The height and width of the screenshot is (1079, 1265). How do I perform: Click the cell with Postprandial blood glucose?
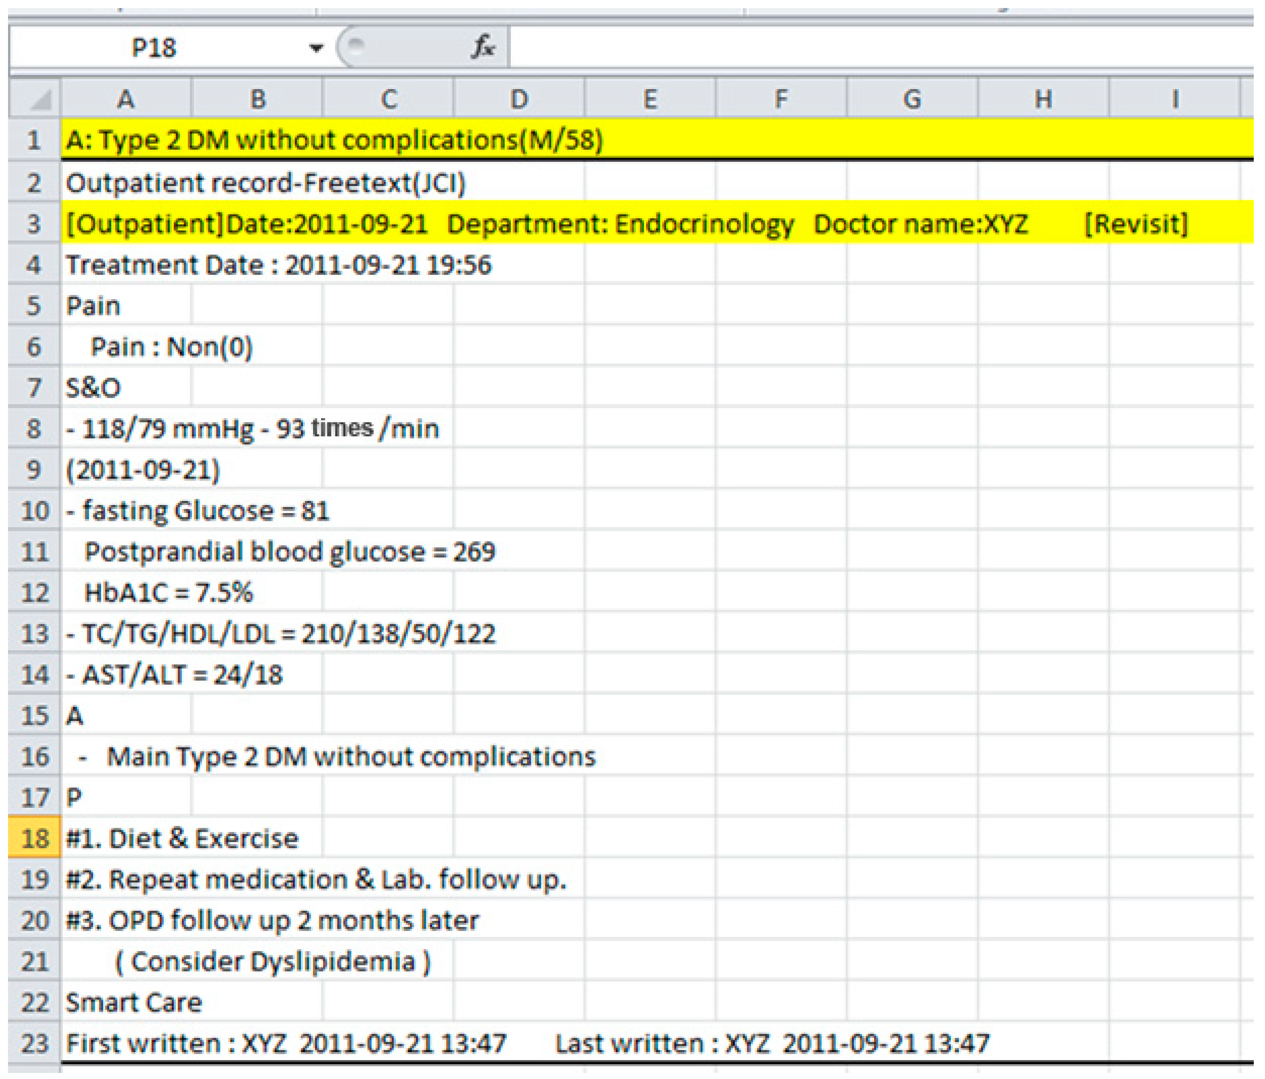point(126,552)
